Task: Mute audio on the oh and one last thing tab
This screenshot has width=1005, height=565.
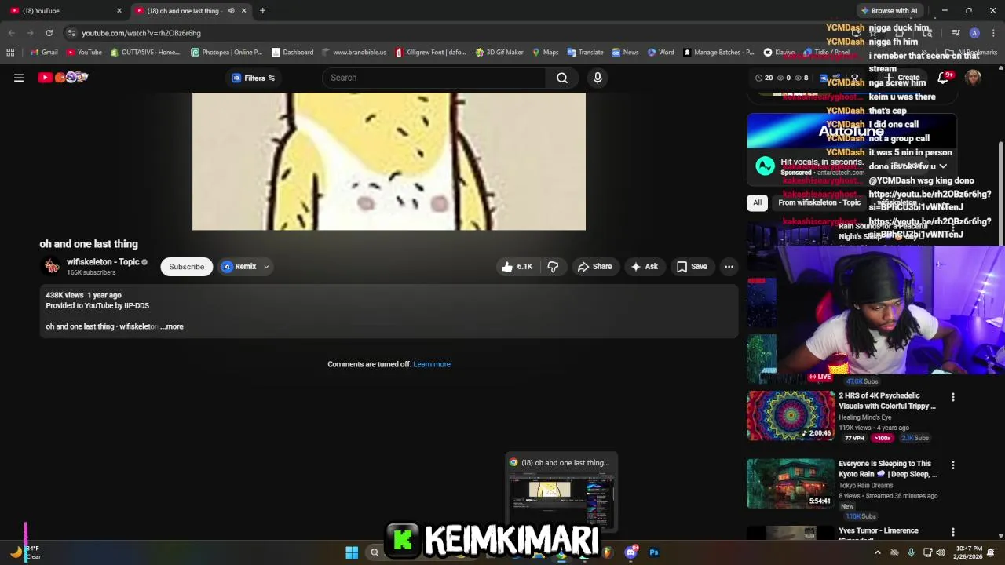Action: (x=231, y=11)
